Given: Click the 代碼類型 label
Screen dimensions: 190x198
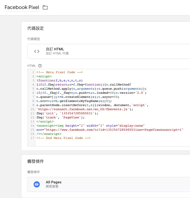Looking at the screenshot, I should pyautogui.click(x=34, y=39).
